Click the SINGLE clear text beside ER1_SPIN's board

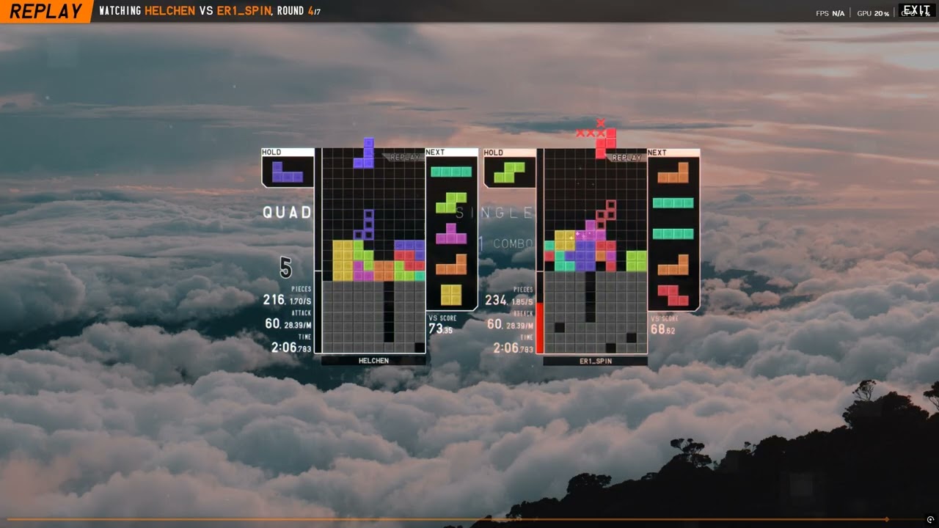[x=494, y=213]
